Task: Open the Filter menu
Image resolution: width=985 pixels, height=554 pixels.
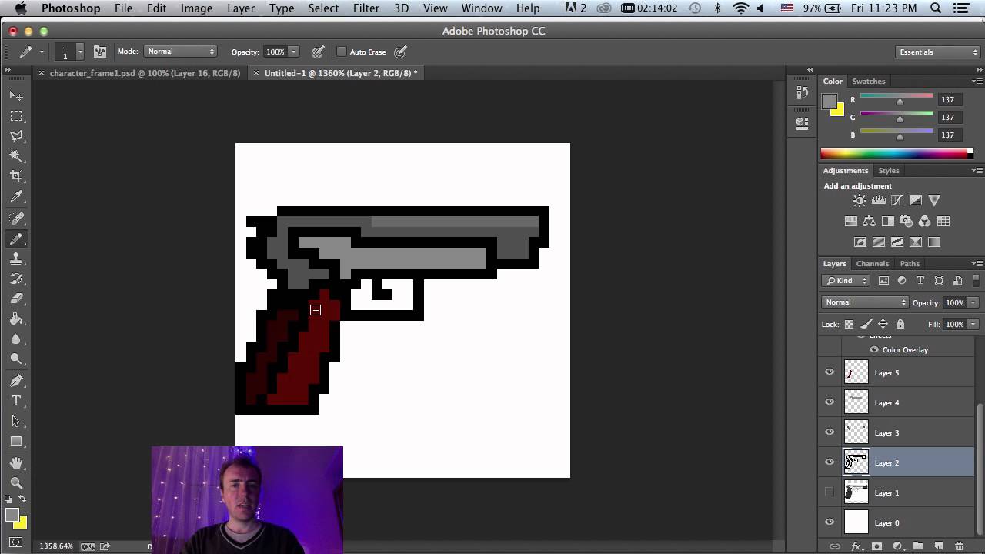Action: point(366,8)
